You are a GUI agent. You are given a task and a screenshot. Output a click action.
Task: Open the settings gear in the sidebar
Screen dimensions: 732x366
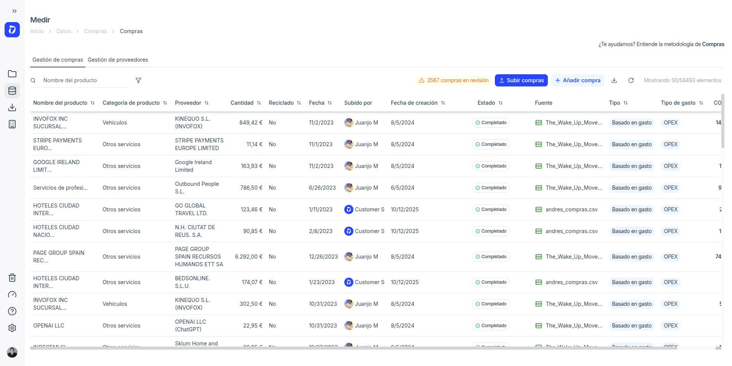pyautogui.click(x=12, y=328)
